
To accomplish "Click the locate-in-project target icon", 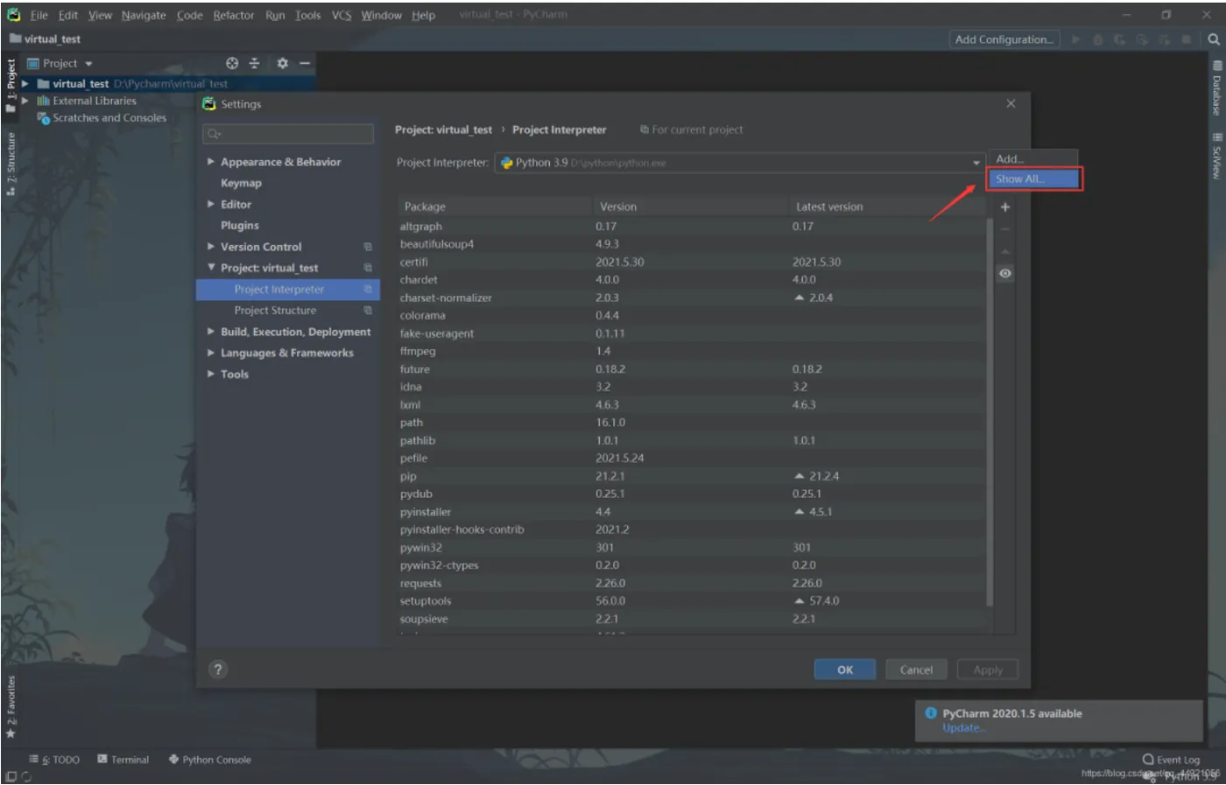I will click(232, 63).
